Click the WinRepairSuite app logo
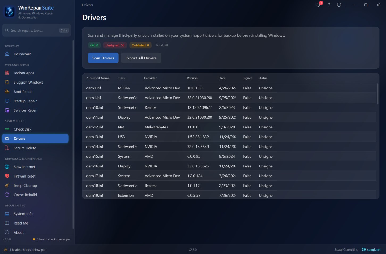Viewport: 386px width, 254px height. [10, 12]
